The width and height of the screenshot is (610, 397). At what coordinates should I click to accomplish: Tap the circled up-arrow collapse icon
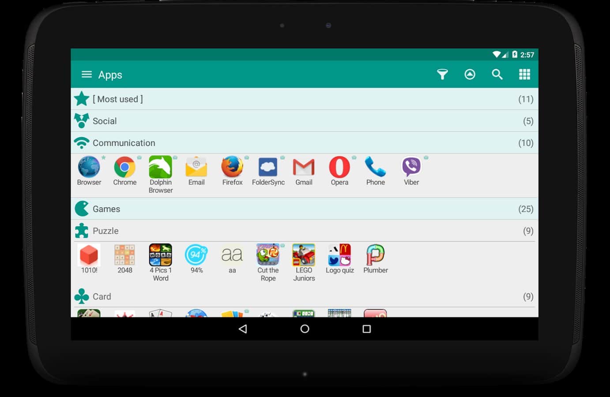coord(470,75)
